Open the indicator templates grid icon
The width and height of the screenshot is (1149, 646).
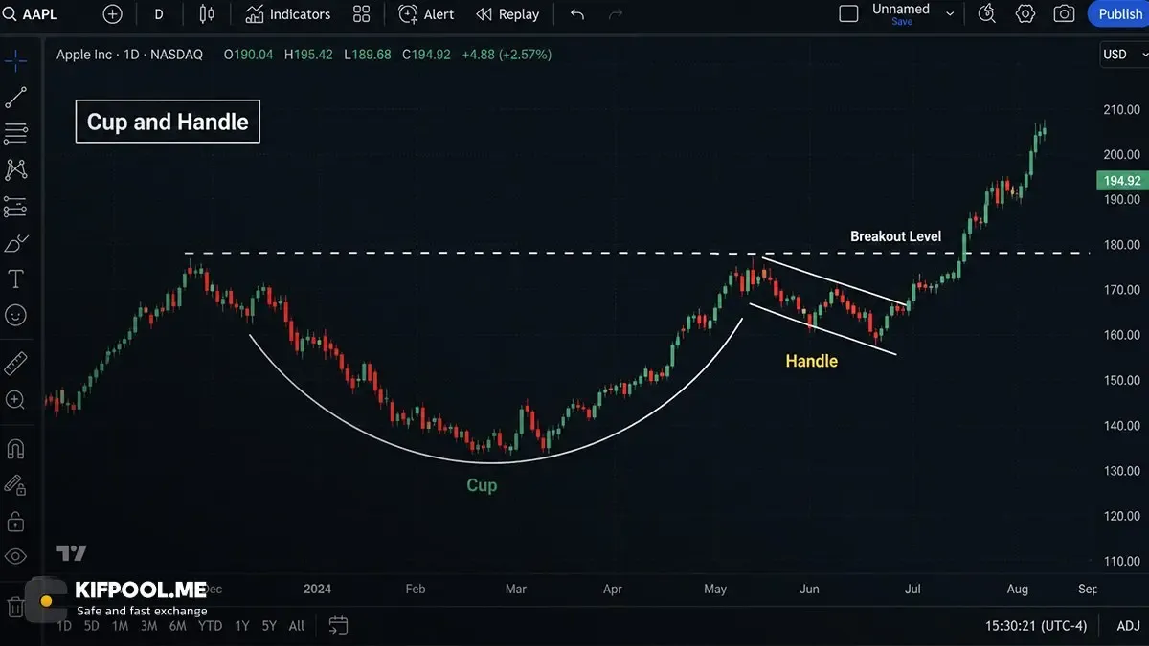tap(361, 14)
